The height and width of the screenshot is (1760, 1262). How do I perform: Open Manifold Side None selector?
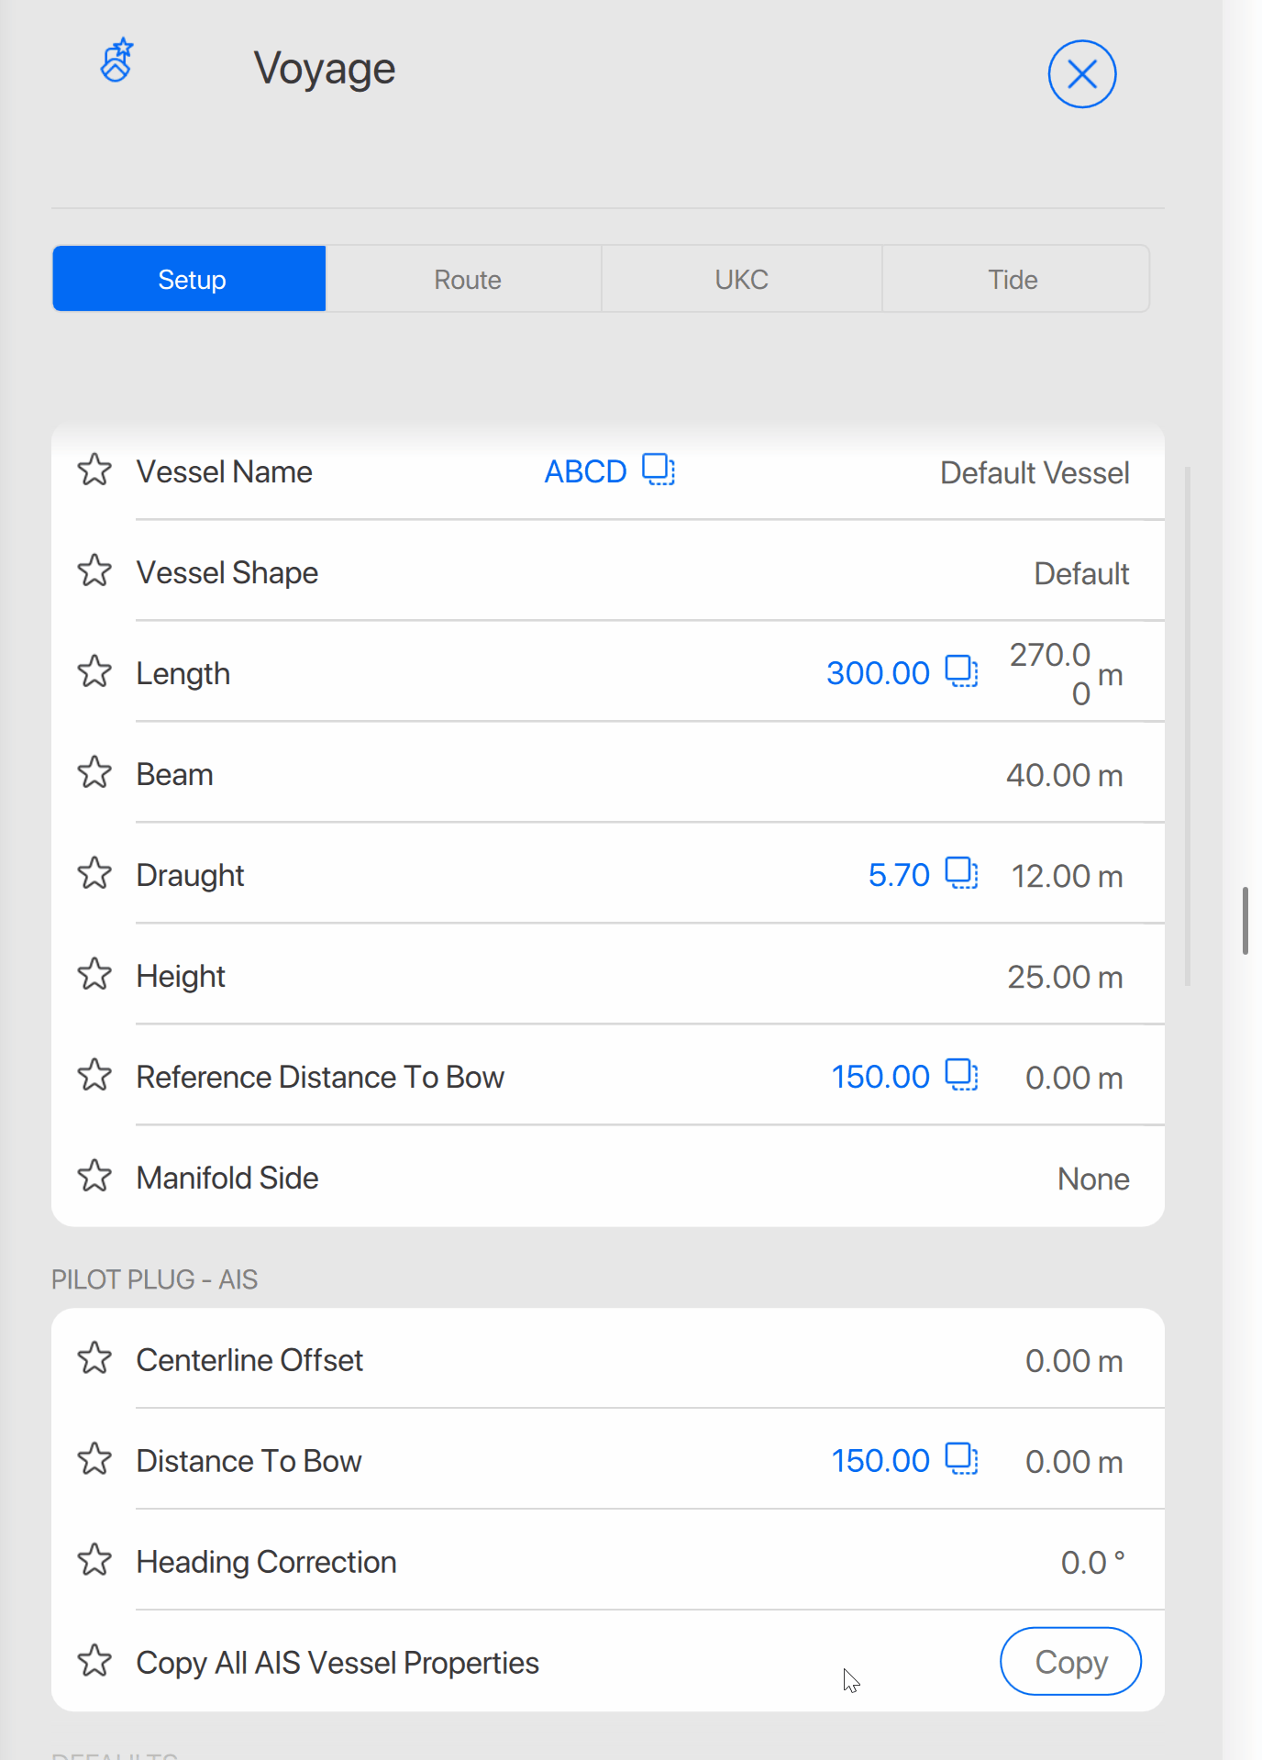click(1092, 1179)
